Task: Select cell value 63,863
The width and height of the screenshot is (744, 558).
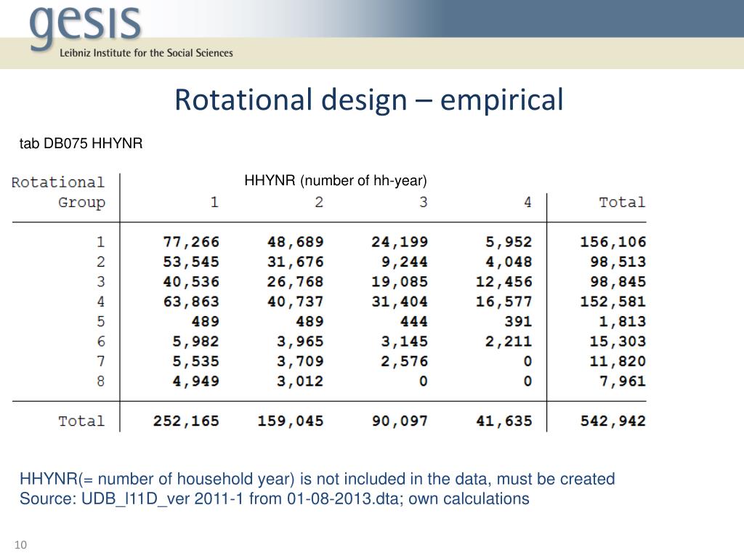Action: click(x=191, y=302)
